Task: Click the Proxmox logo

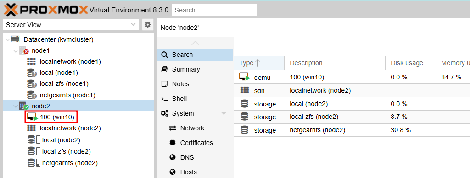Action: tap(46, 10)
